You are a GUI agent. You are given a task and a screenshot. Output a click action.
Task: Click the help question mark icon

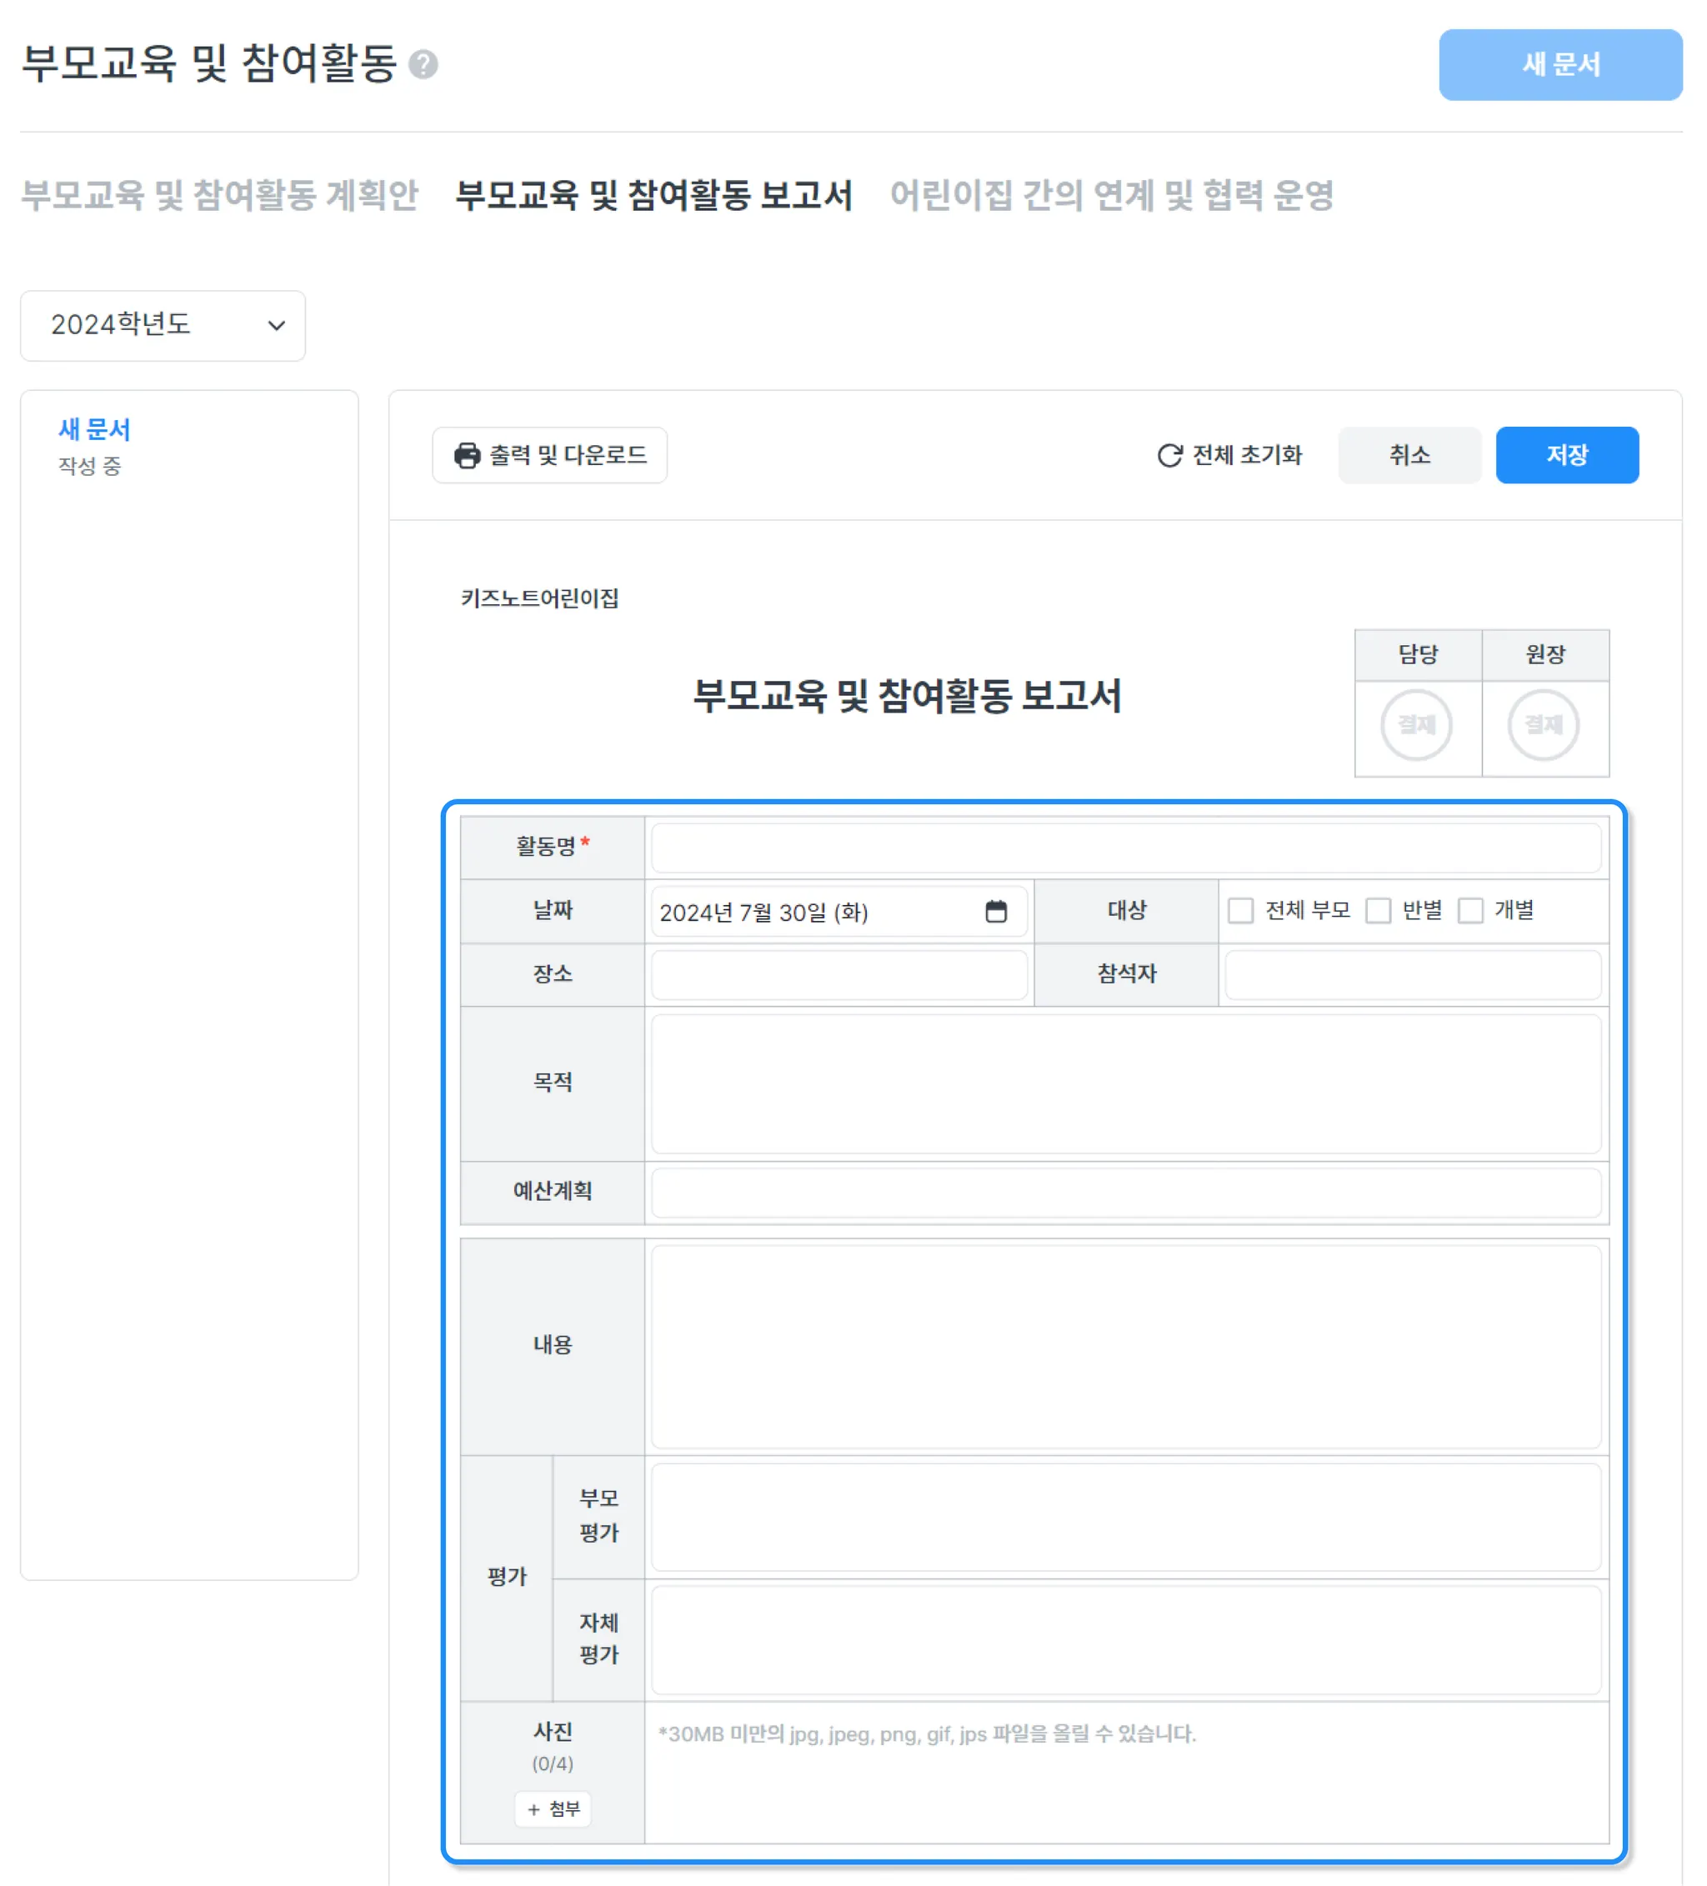423,64
